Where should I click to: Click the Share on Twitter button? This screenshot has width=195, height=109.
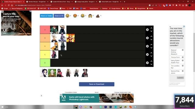pos(46,16)
